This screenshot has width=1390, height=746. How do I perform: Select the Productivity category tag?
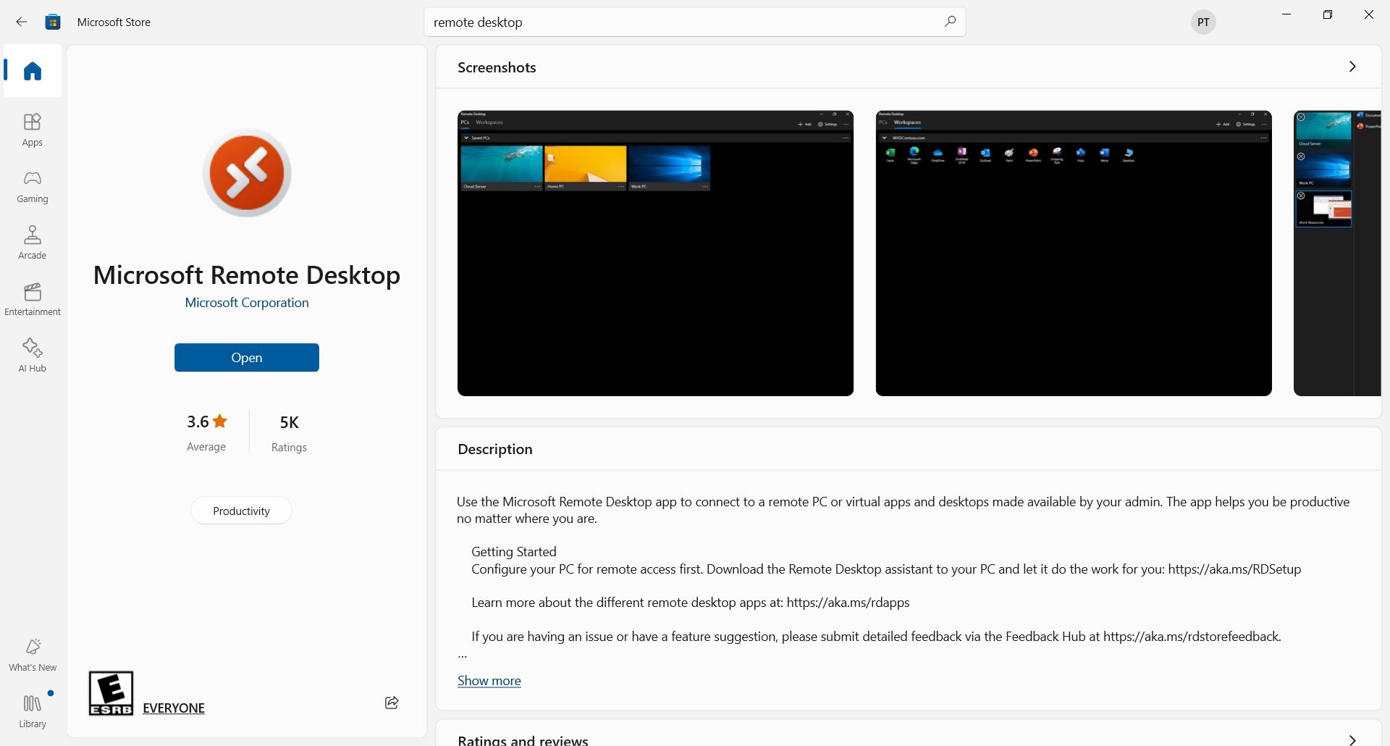[241, 511]
